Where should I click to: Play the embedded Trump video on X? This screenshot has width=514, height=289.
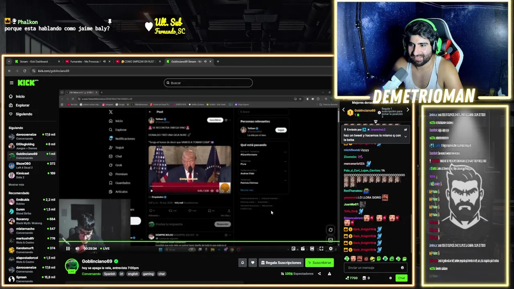pos(151,191)
